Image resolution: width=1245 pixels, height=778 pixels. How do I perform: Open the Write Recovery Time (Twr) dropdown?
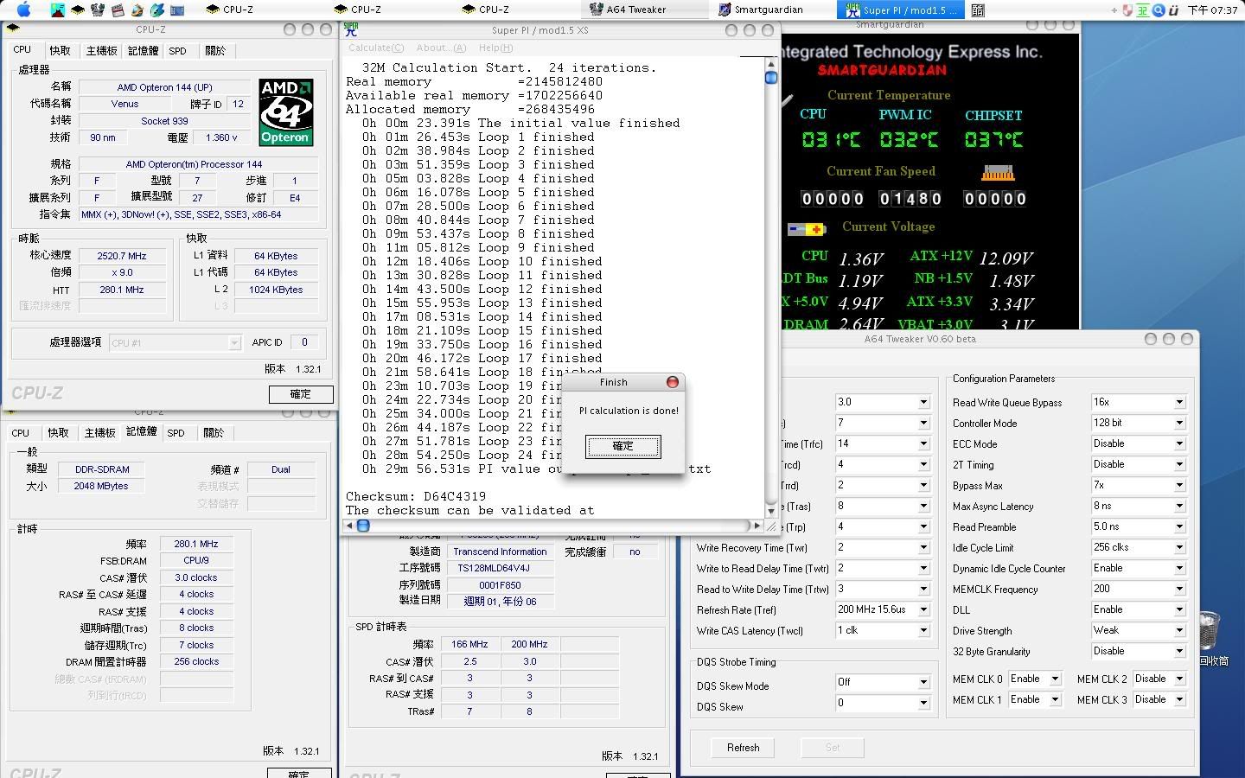[883, 548]
